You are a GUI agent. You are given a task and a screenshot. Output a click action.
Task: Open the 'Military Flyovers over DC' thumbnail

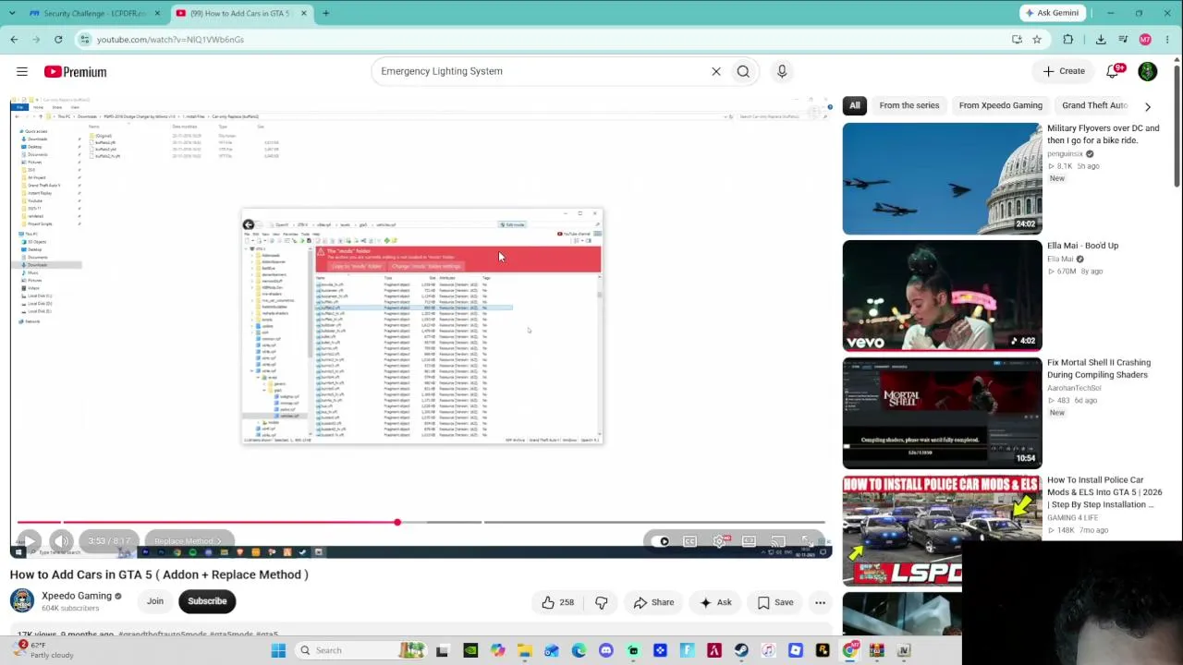(x=942, y=178)
